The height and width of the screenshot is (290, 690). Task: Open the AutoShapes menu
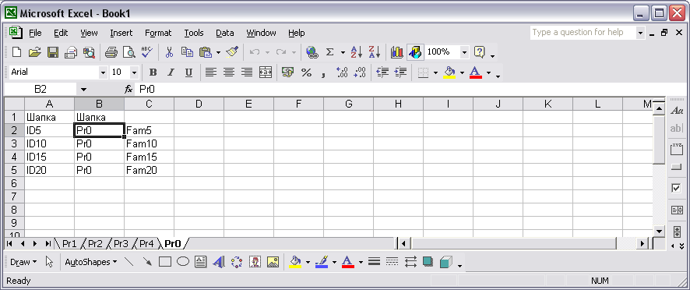[91, 262]
